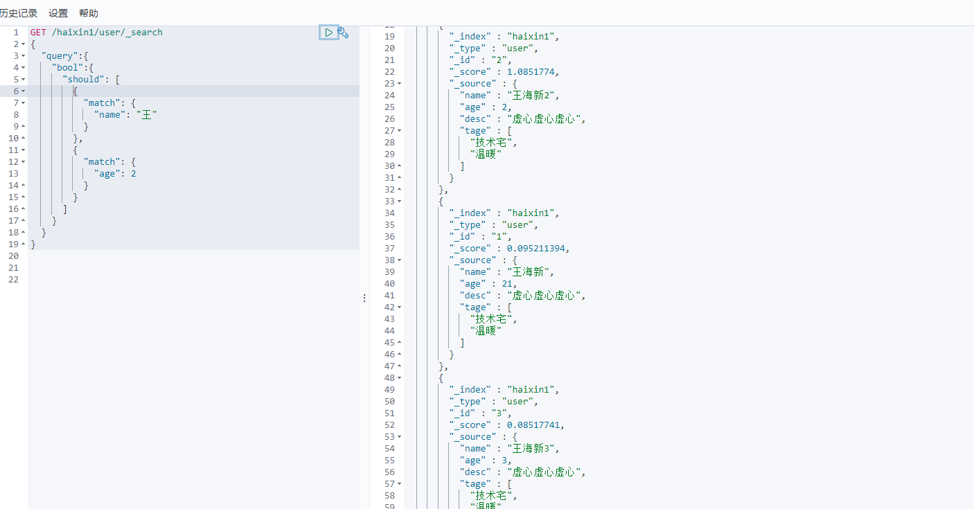Click the "_score" : 0.095211394 line

tap(509, 249)
